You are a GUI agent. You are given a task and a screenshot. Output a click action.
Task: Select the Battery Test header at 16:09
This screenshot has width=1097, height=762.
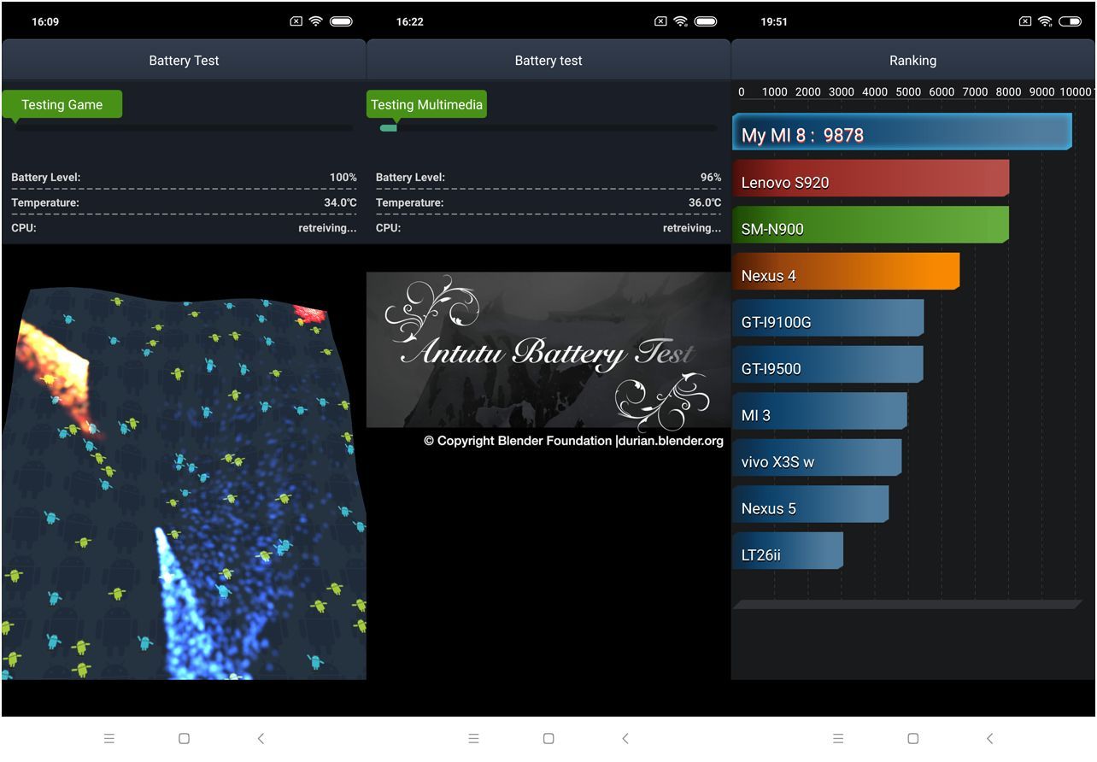(x=184, y=61)
